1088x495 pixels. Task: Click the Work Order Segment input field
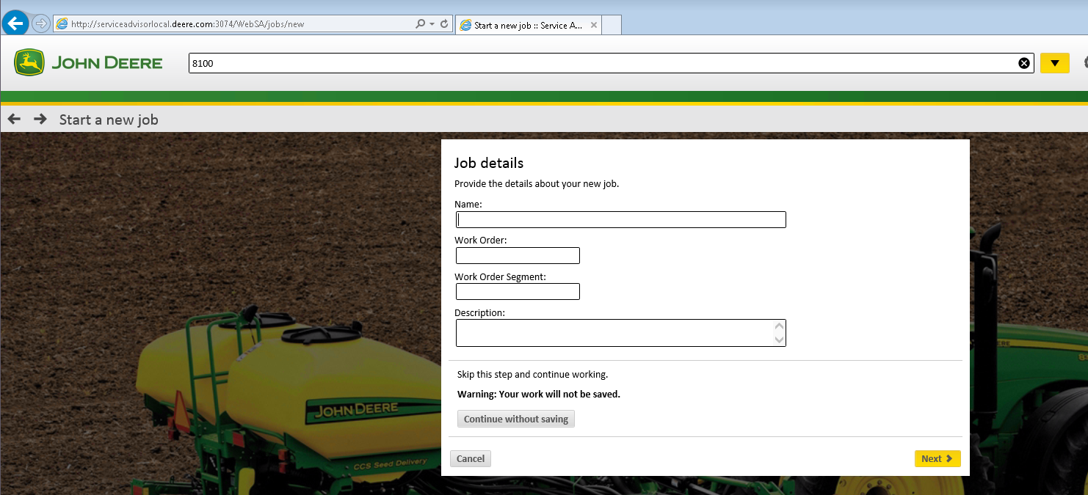[x=518, y=292]
